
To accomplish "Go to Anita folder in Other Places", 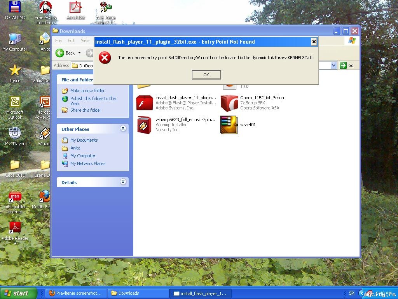I will (75, 148).
